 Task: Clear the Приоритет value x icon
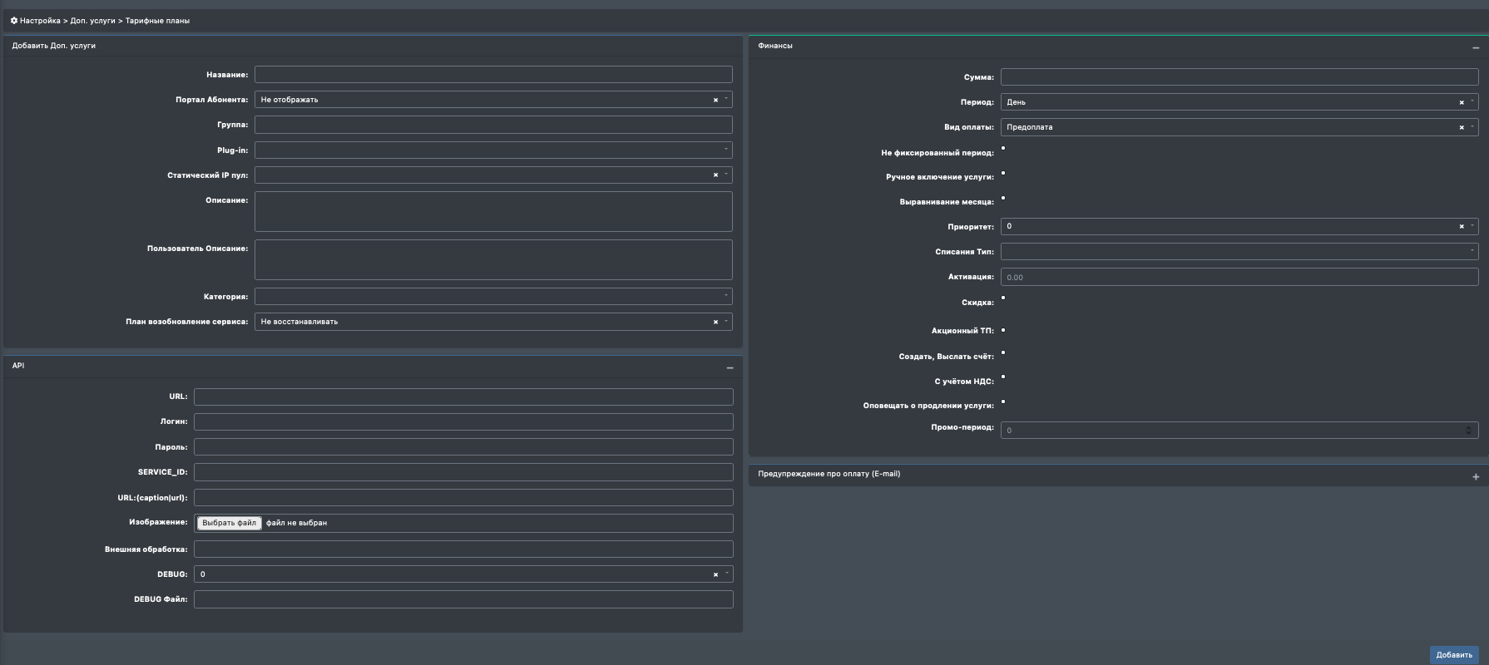(1462, 226)
